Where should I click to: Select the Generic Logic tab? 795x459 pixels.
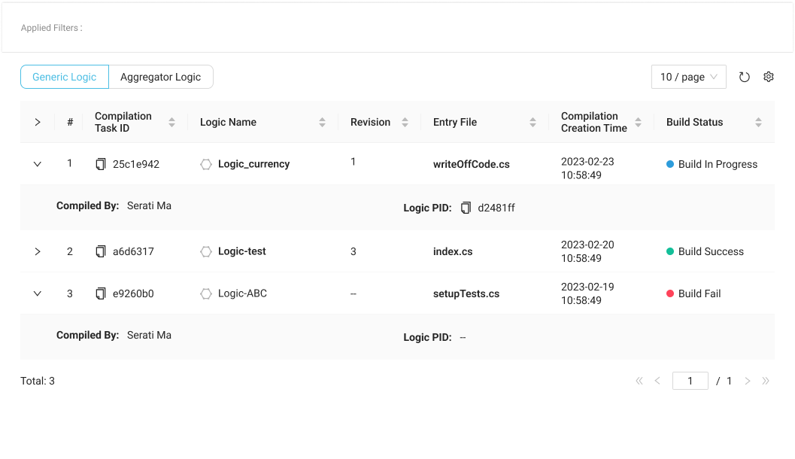coord(65,77)
